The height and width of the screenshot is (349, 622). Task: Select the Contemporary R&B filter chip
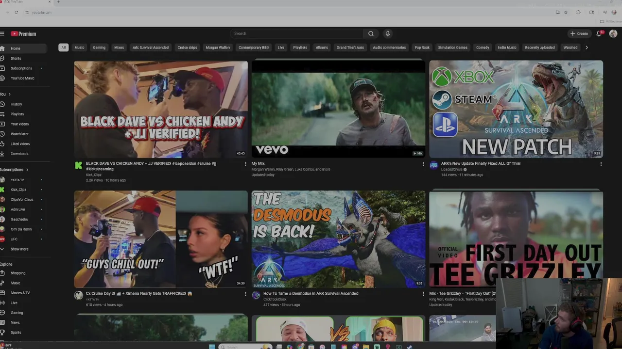[254, 48]
